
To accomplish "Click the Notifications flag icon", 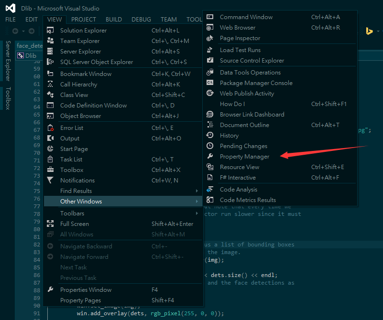I will pos(51,181).
